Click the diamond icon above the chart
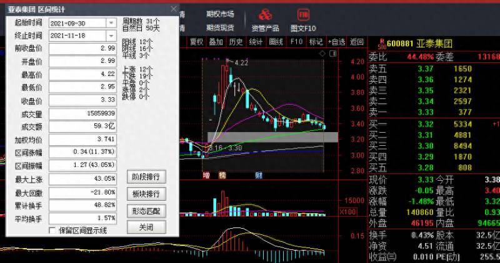500x263 pixels. tap(322, 54)
